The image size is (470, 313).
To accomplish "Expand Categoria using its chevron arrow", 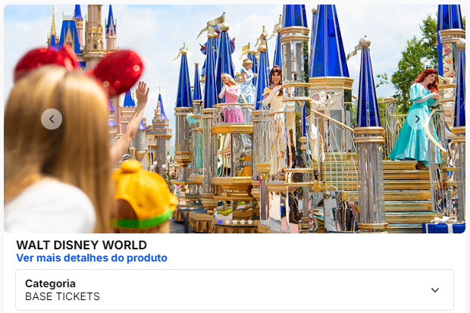I will [x=435, y=290].
